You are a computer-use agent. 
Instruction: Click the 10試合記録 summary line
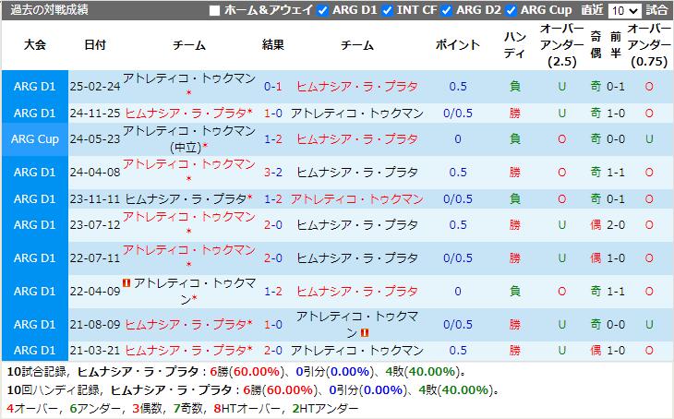point(236,372)
